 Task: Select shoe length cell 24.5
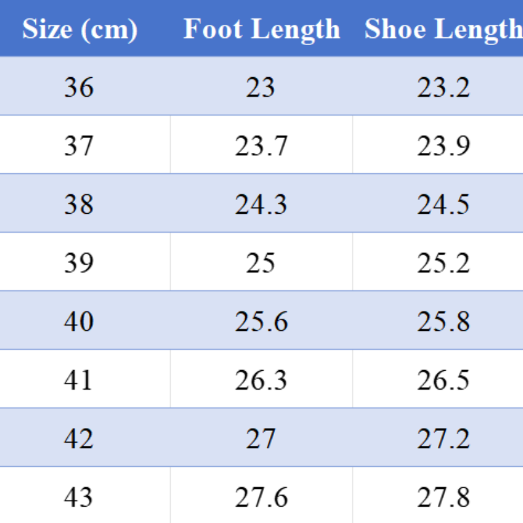[x=443, y=205]
